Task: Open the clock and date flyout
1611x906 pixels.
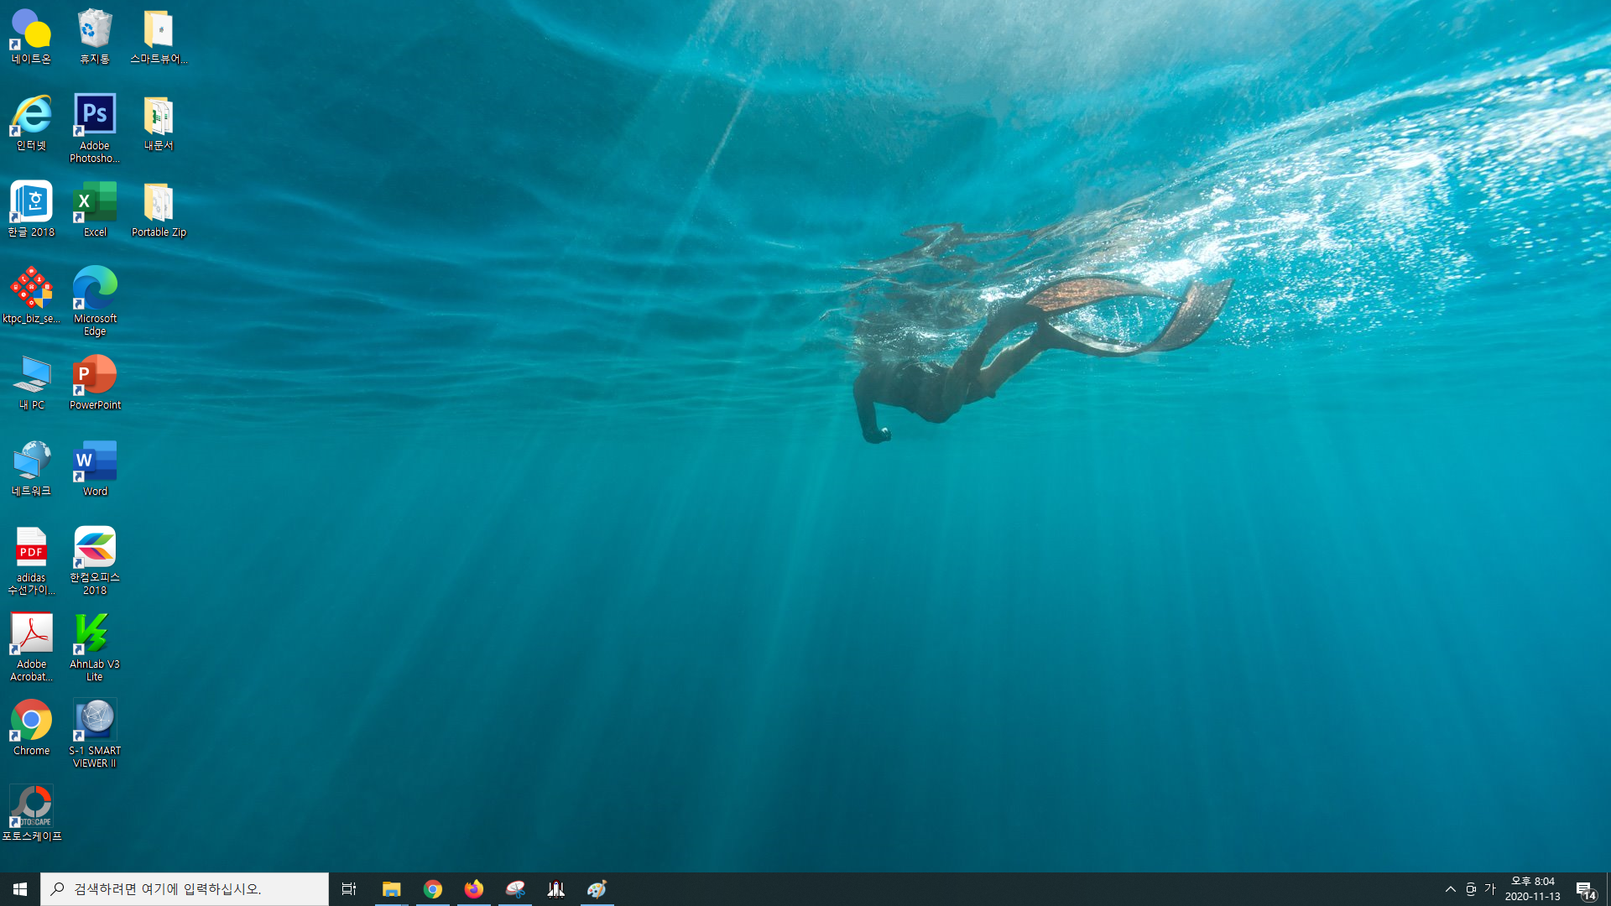Action: [x=1532, y=889]
